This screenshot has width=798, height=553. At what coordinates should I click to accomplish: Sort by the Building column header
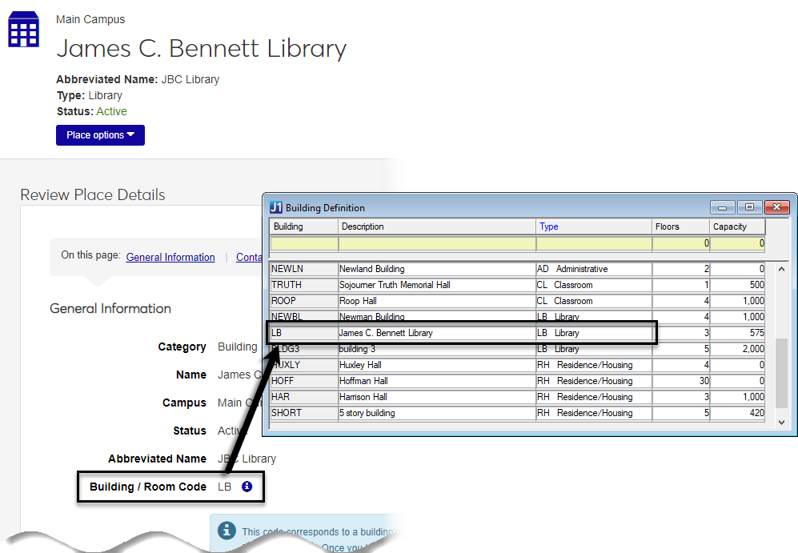[304, 227]
